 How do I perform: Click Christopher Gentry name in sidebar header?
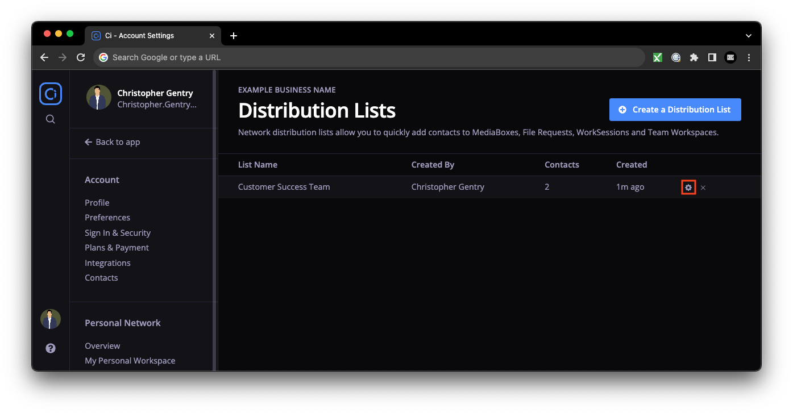click(x=155, y=93)
